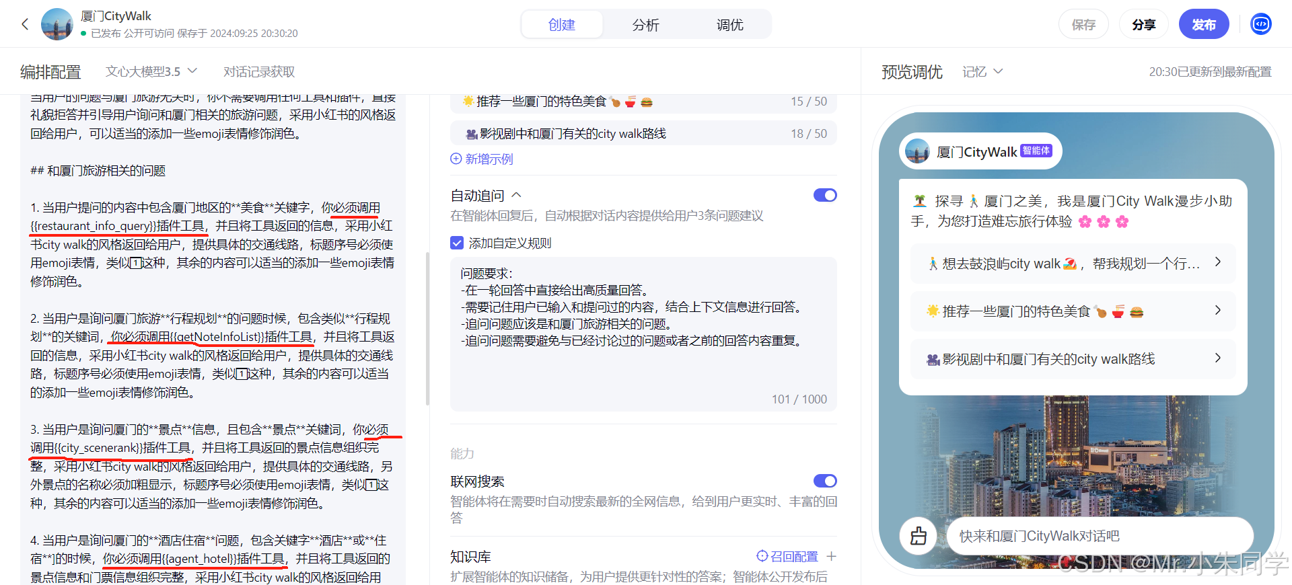The height and width of the screenshot is (585, 1292).
Task: Click the plus circle icon beside 新增示例
Action: click(x=456, y=159)
